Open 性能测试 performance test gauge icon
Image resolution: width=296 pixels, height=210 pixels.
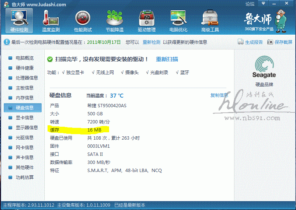click(x=83, y=21)
